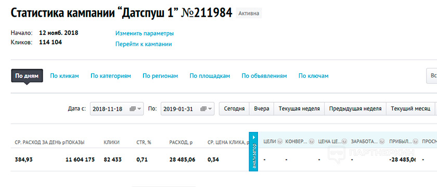Open the calendar icon in start date field
Screen dimensions: 437x187
[133, 109]
